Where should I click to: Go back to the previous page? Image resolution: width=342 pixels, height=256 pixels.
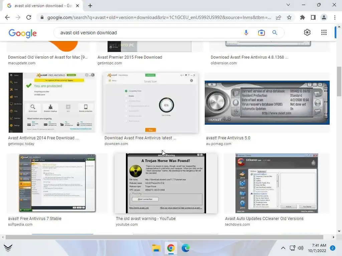coord(7,17)
